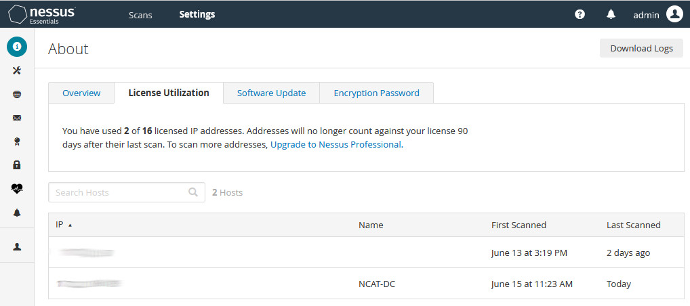The height and width of the screenshot is (306, 690).
Task: Select the NCAT-DC host name cell
Action: pos(377,284)
